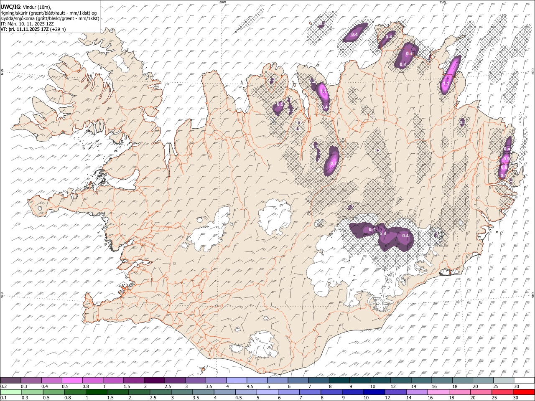Viewport: 535px width, 401px height.
Task: Click the 'UWC/IG: Vindur (10m),' title text
Action: pos(26,7)
